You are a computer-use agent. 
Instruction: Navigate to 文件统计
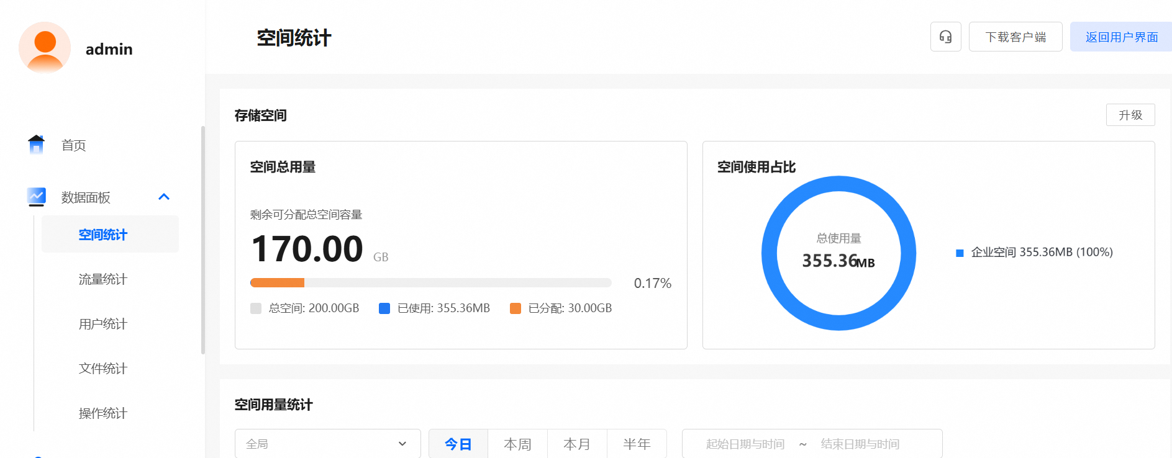(103, 369)
